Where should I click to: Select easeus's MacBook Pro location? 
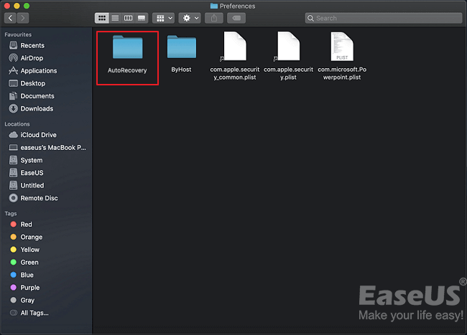(x=47, y=148)
